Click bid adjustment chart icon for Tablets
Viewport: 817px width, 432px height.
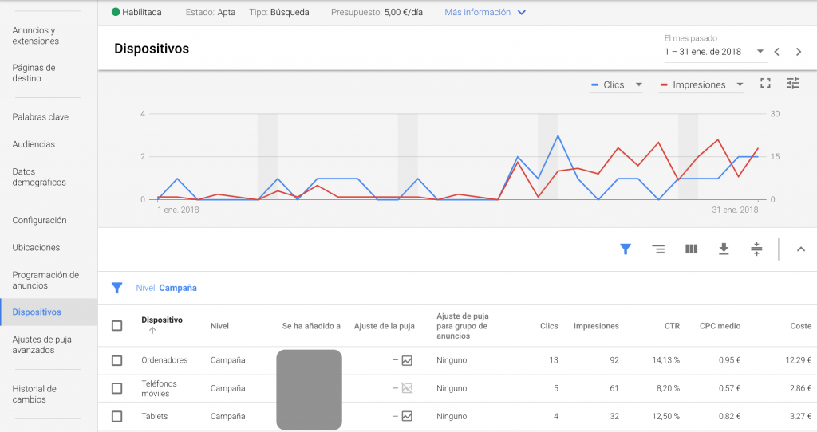(x=407, y=416)
